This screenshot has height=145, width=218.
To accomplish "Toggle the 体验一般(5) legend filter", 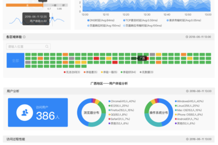I will click(x=109, y=72).
